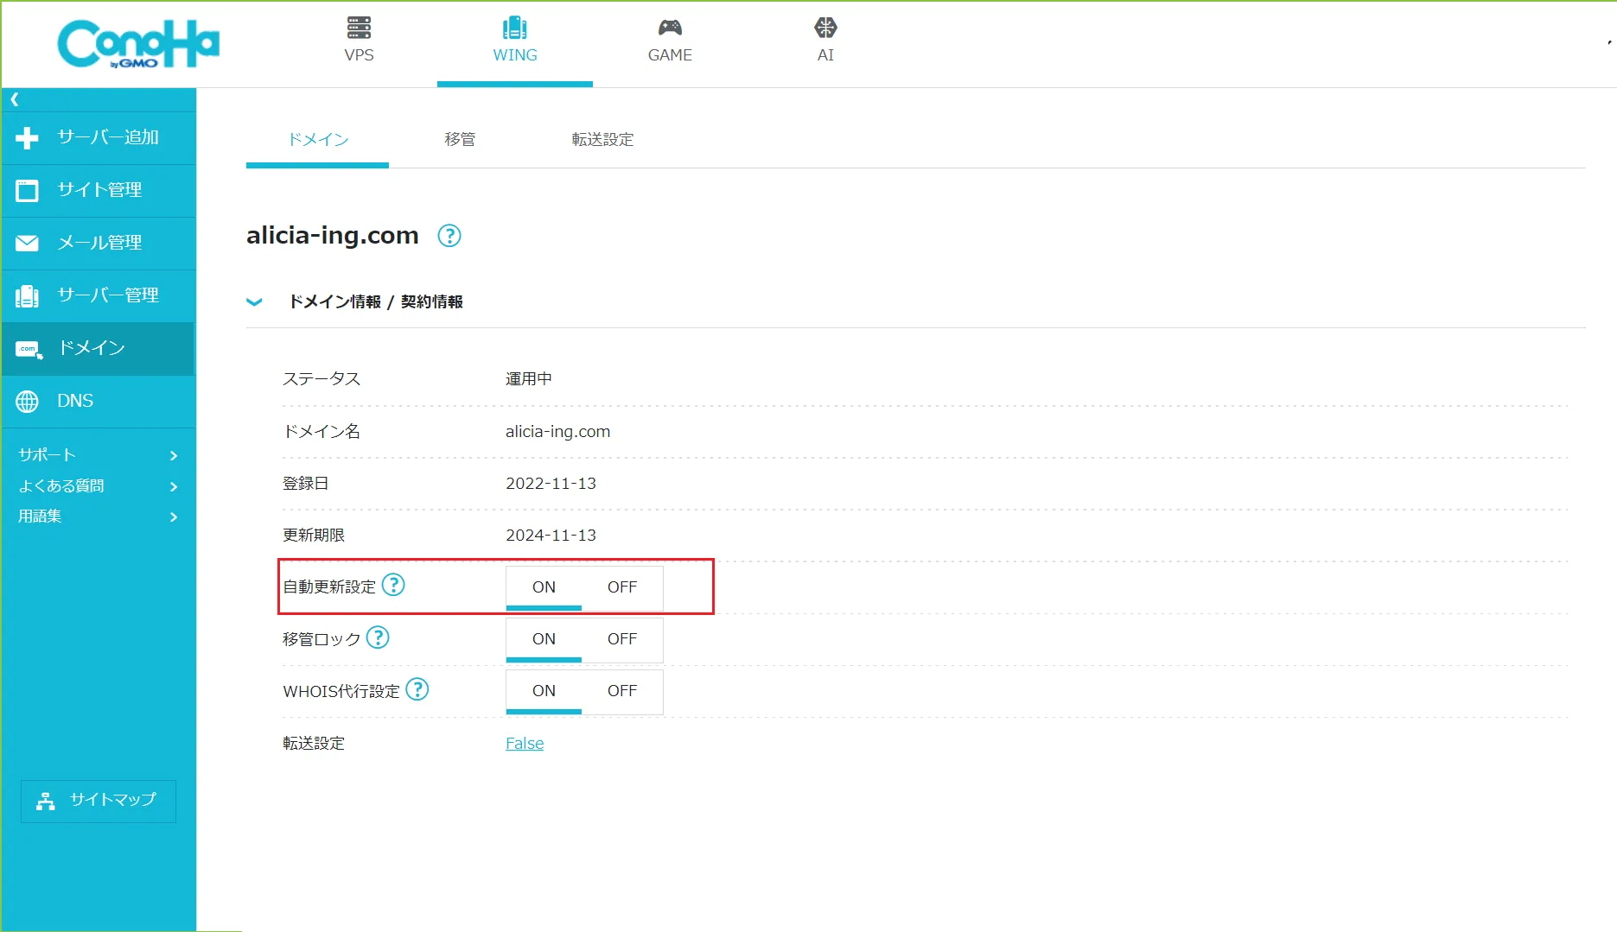Open サーバー追加 in the sidebar
Screen dimensions: 1617x932
click(99, 137)
